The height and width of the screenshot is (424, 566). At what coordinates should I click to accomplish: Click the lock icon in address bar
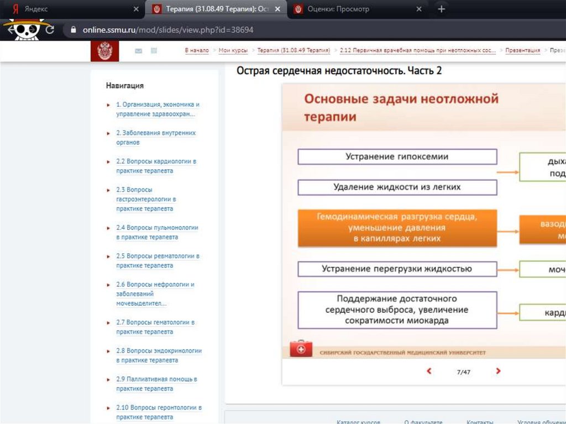pos(74,30)
